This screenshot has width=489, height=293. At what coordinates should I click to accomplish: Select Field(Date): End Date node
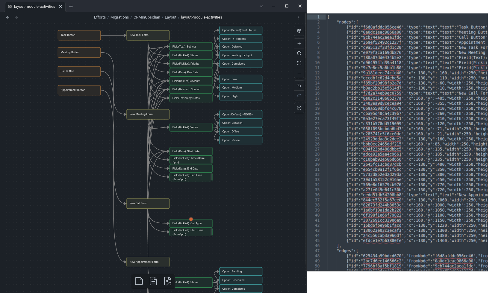point(191,169)
